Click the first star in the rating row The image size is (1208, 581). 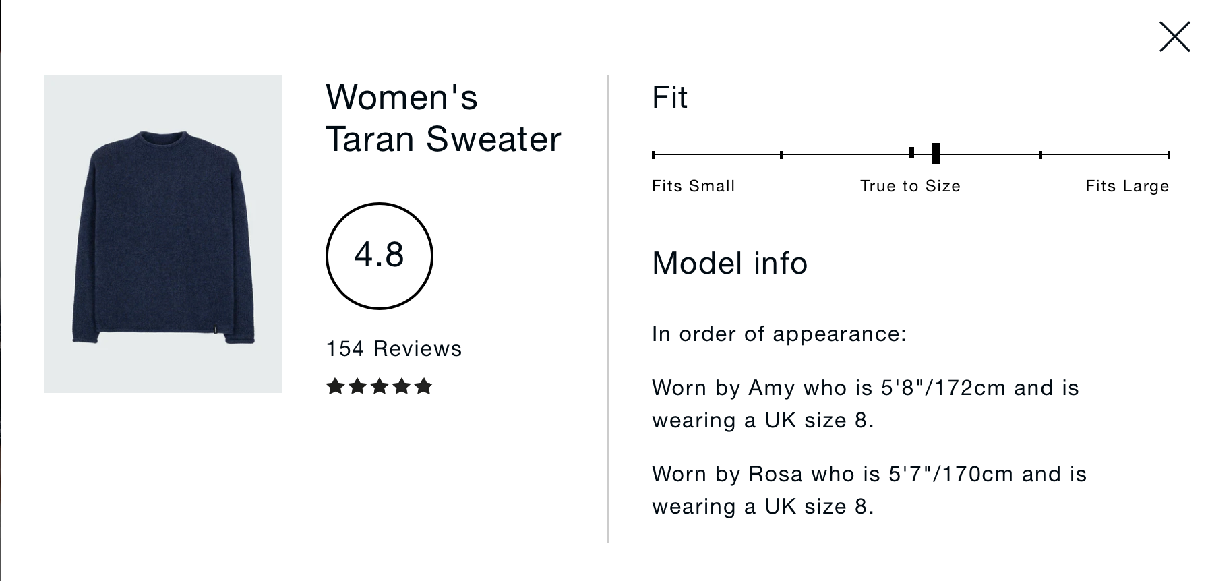335,386
